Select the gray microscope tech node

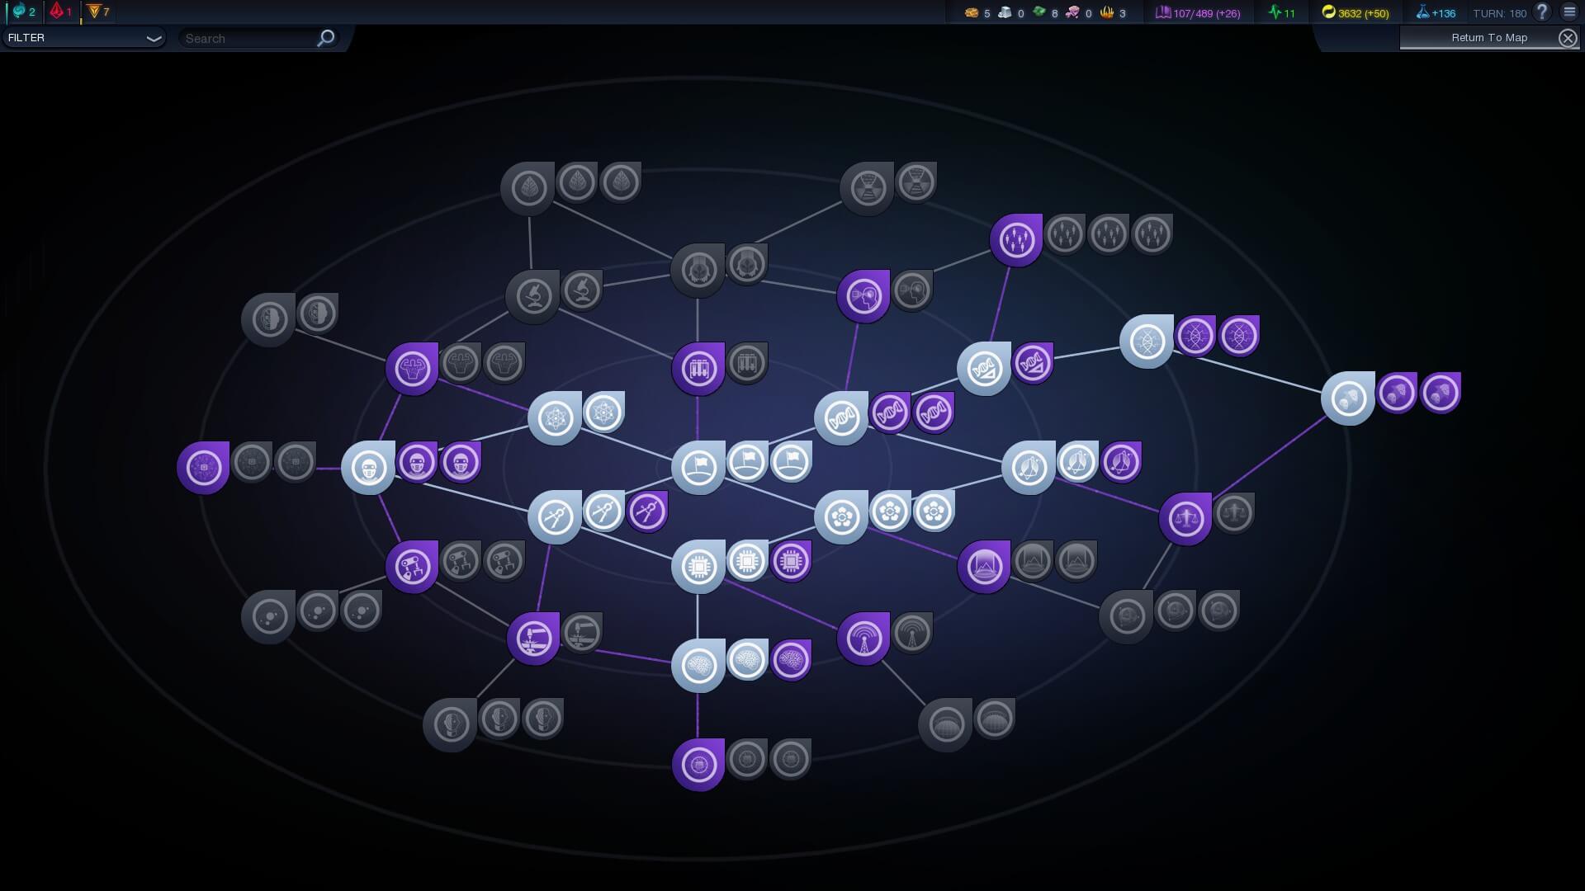coord(532,296)
